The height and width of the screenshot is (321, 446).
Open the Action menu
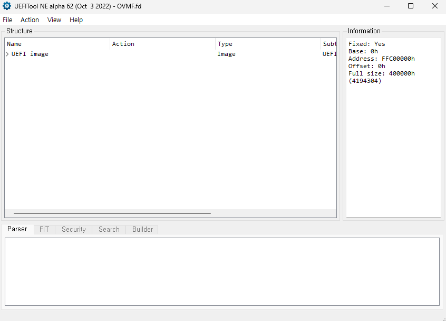click(x=30, y=20)
